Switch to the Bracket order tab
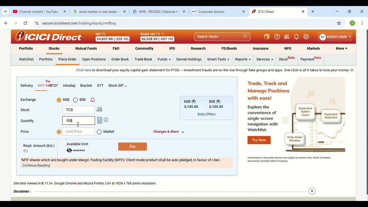The image size is (368, 207). click(86, 86)
